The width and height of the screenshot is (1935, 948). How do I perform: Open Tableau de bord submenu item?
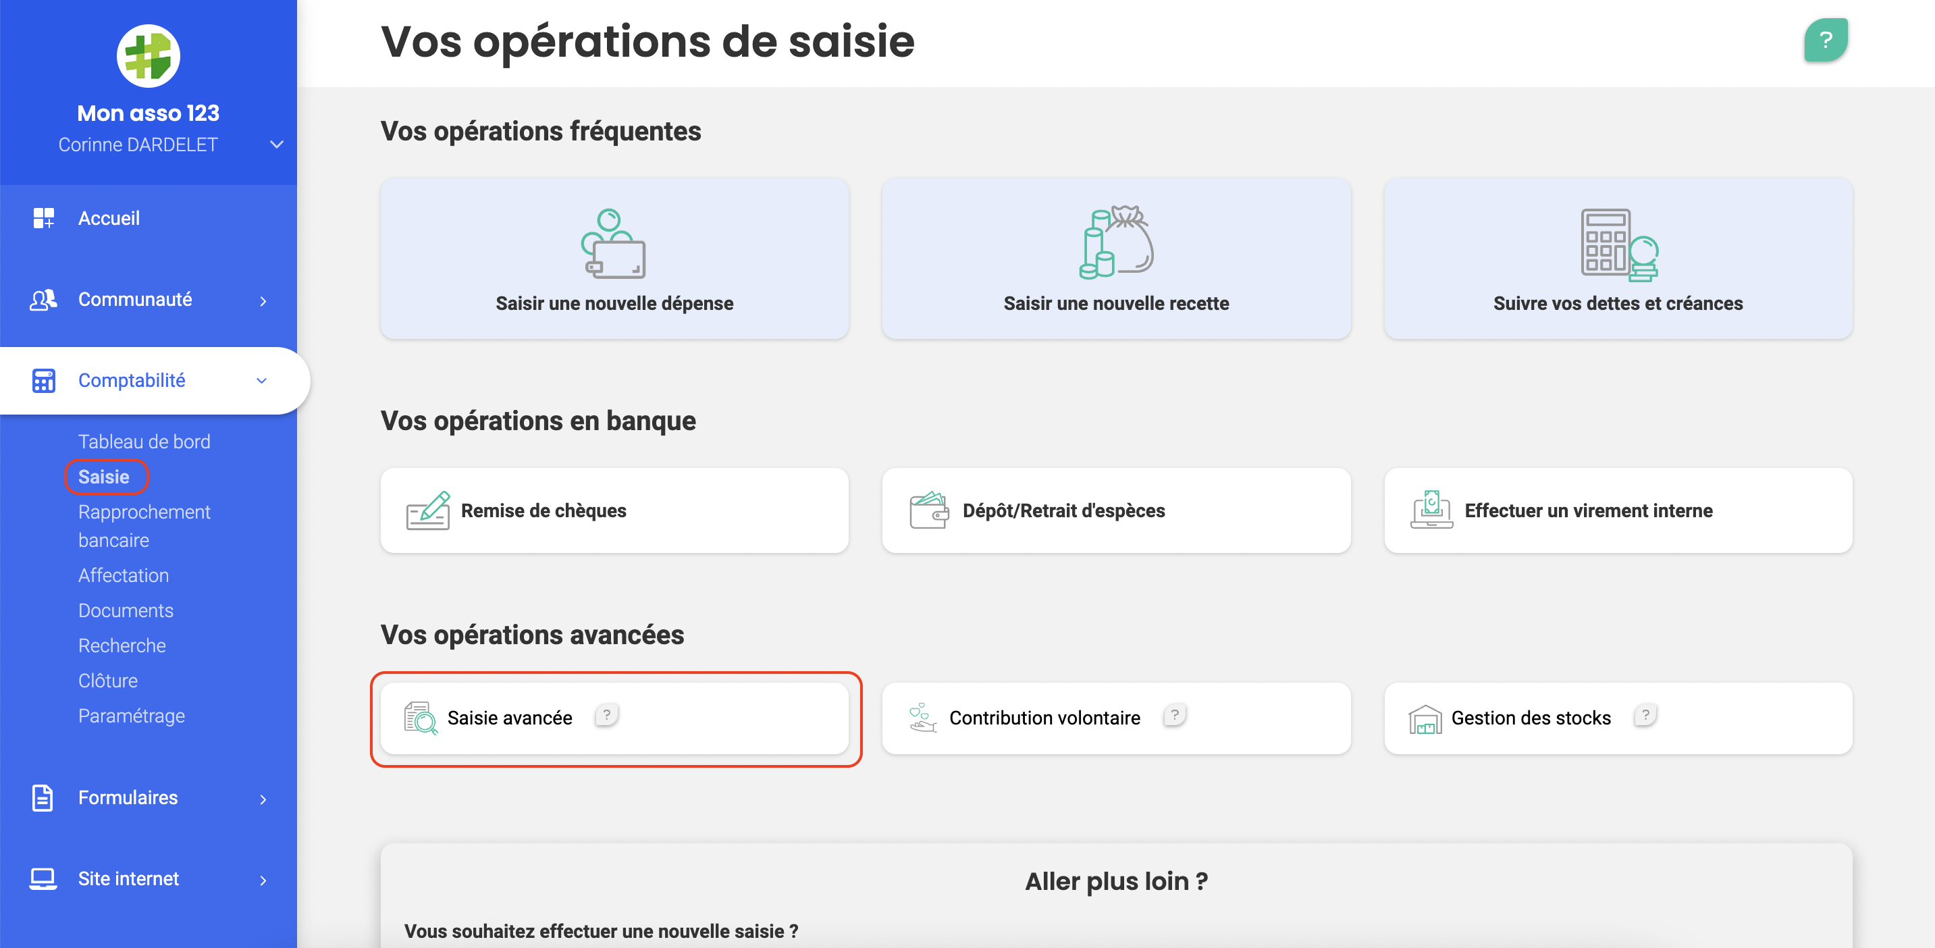click(144, 442)
